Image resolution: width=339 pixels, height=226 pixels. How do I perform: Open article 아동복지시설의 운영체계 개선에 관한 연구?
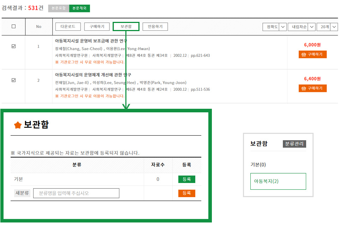pos(93,75)
